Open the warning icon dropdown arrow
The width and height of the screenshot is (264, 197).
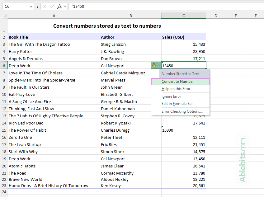(x=159, y=65)
